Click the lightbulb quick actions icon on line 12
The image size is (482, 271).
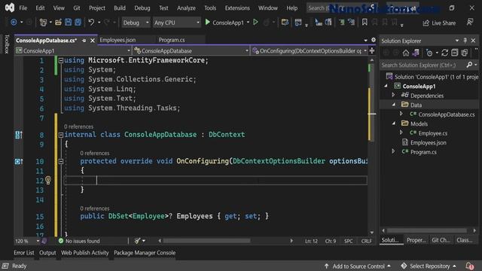pyautogui.click(x=48, y=180)
